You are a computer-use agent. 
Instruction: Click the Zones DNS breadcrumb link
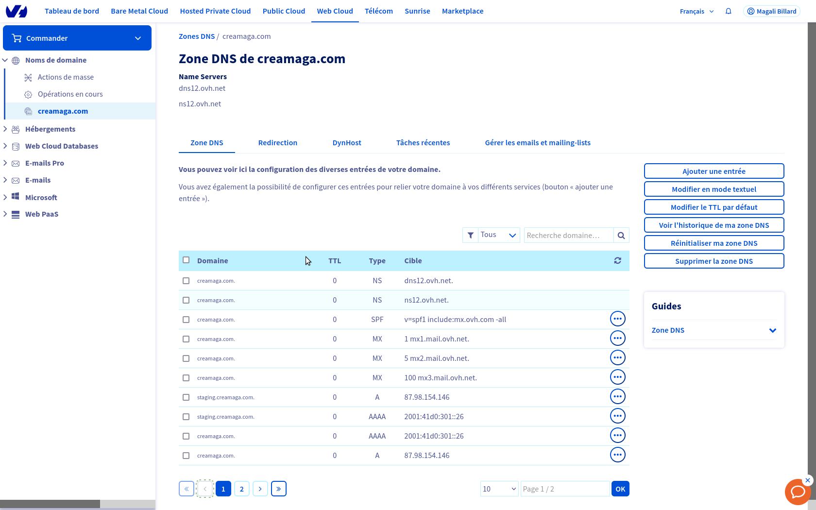tap(197, 36)
